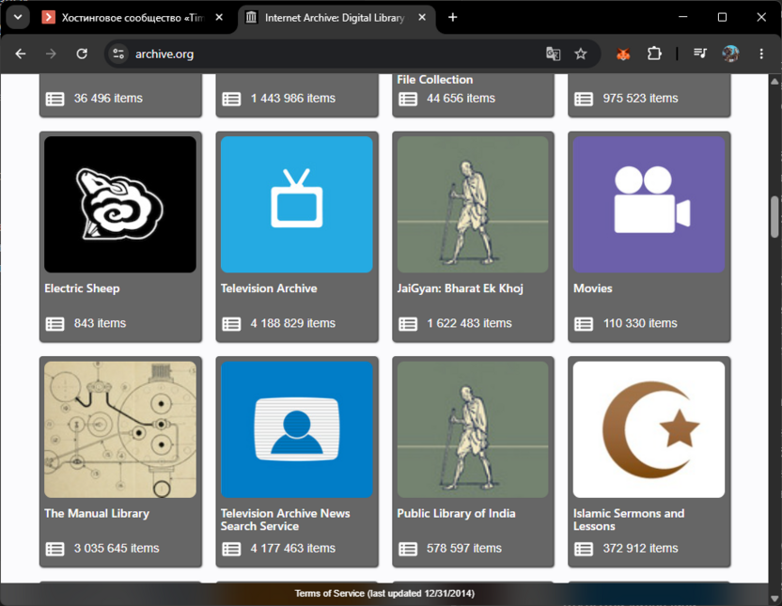Open the Movies camera thumbnail
The height and width of the screenshot is (606, 782).
(649, 204)
